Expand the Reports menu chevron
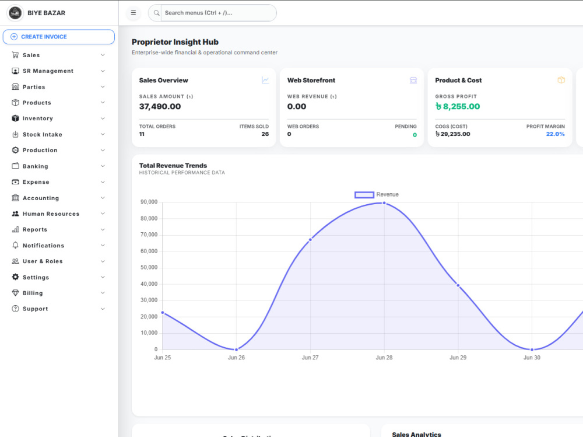Screen dimensions: 583x437 103,229
